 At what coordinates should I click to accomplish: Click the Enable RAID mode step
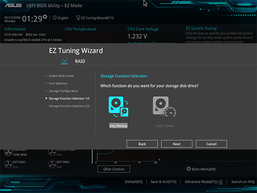click(61, 76)
